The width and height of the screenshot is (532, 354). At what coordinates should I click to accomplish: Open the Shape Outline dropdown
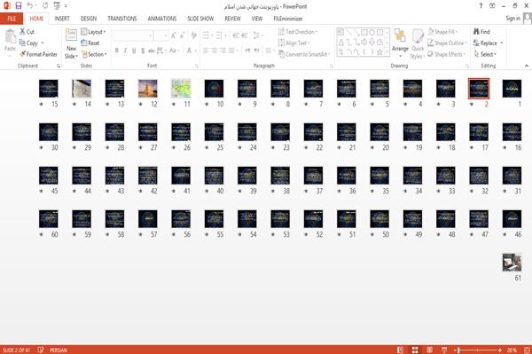(x=447, y=43)
